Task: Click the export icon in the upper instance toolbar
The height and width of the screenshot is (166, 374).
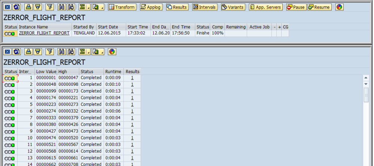Action: [x=96, y=7]
